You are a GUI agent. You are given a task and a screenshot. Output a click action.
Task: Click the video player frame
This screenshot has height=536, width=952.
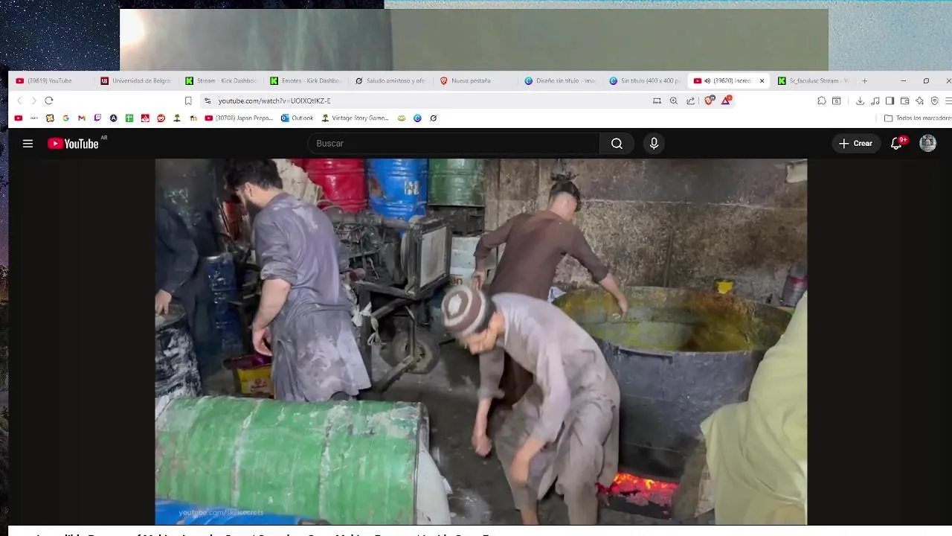tap(480, 342)
